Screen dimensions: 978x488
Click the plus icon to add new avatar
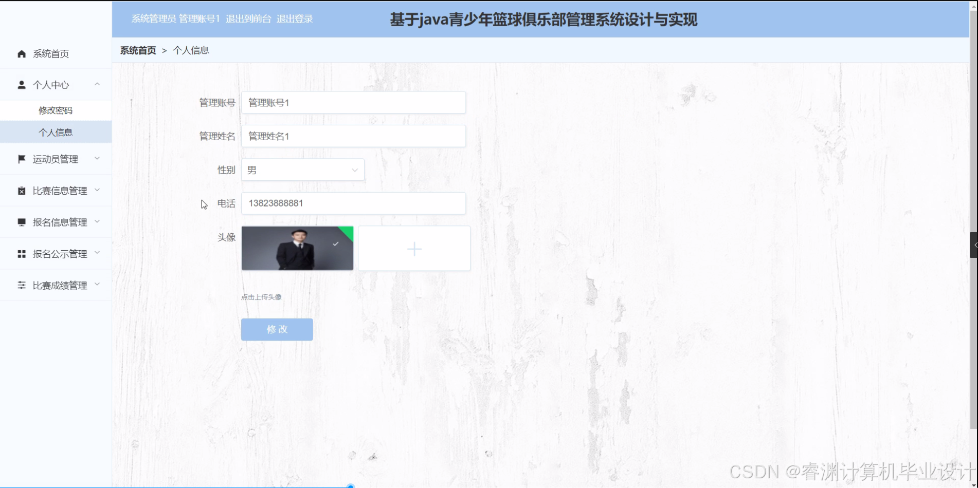(x=414, y=248)
